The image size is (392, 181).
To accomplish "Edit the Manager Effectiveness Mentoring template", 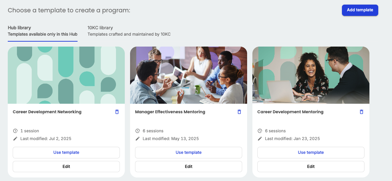I will (189, 167).
